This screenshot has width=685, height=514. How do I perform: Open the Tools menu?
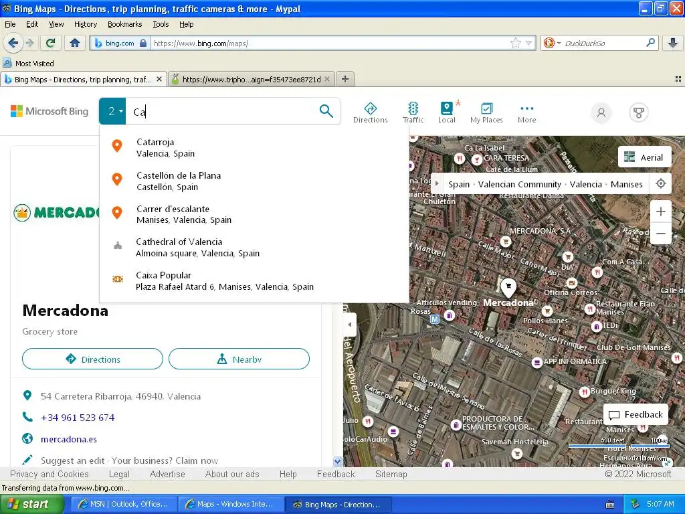[x=161, y=24]
